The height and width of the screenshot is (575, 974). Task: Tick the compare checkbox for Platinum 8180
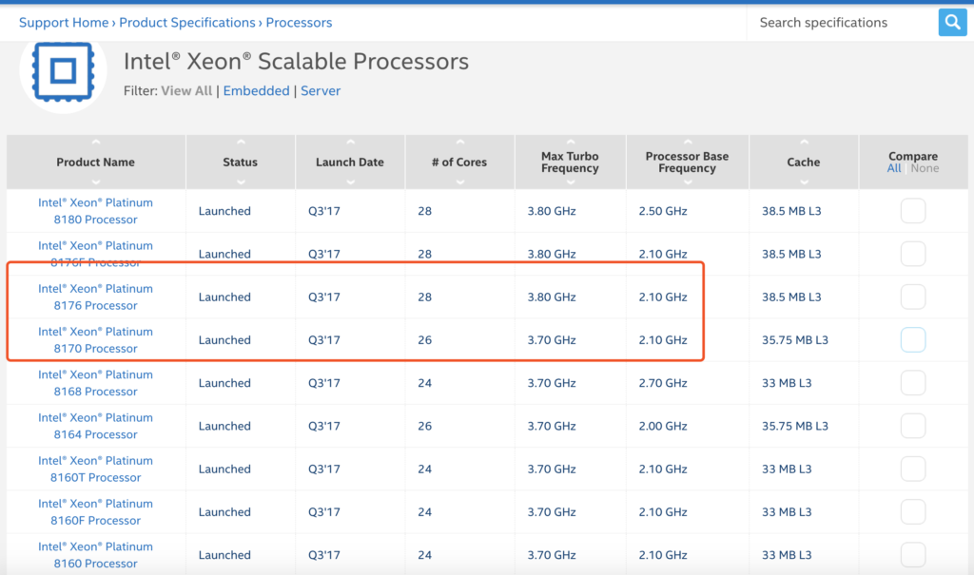click(913, 211)
